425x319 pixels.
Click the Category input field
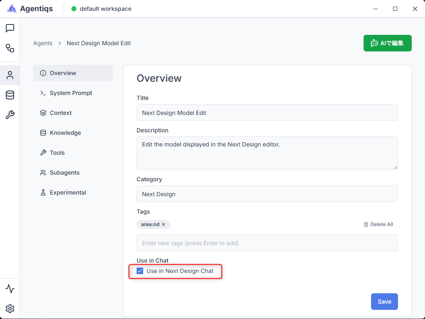(267, 194)
